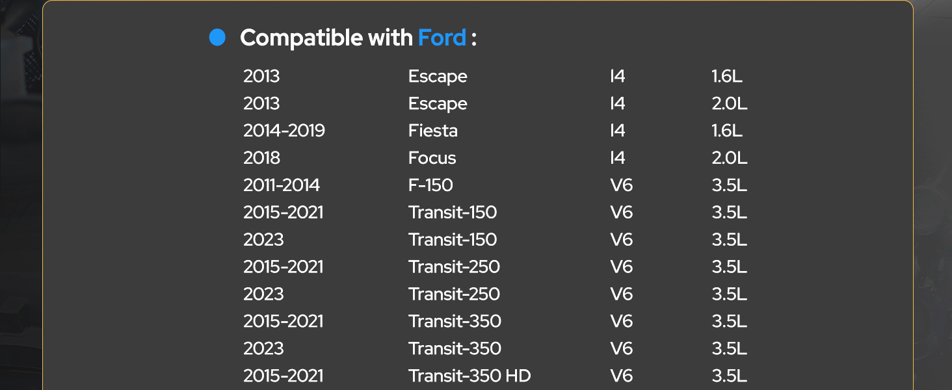Click V6 engine type for F-150

point(622,185)
